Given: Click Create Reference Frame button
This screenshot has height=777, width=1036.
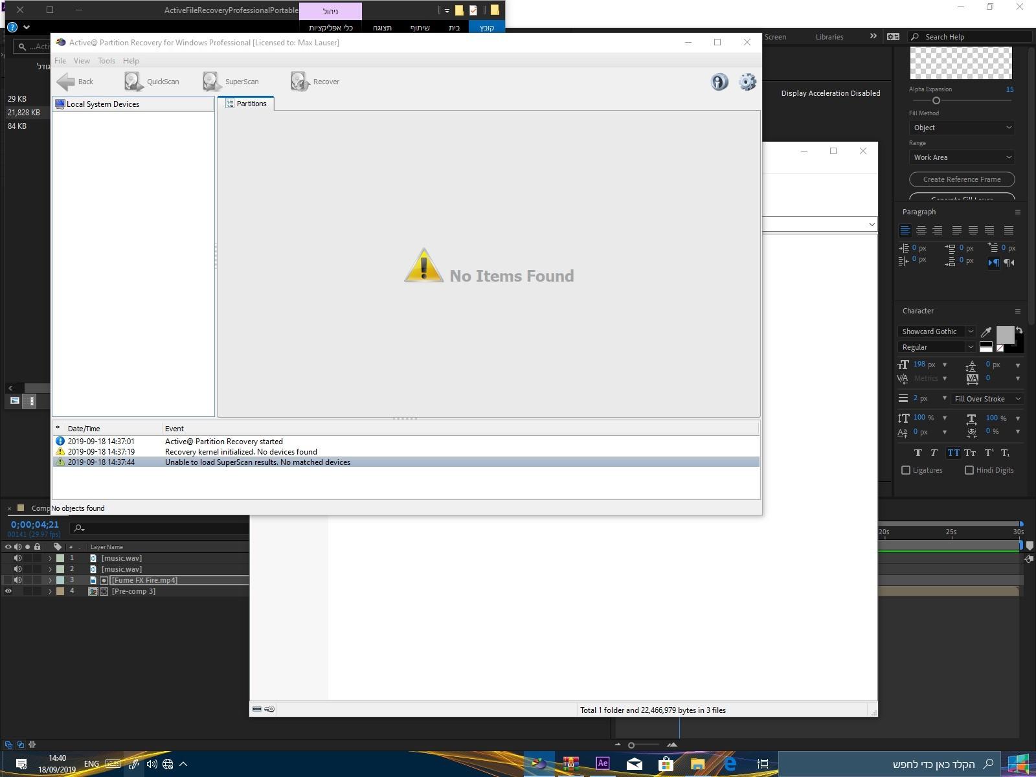Looking at the screenshot, I should 962,179.
